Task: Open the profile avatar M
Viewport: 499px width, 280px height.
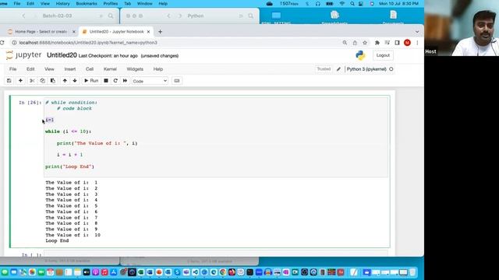Action: (407, 43)
